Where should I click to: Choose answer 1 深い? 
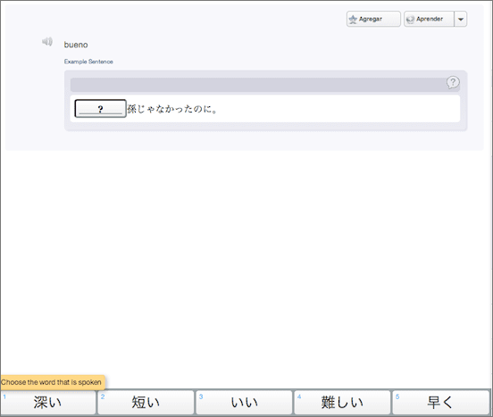pos(48,402)
